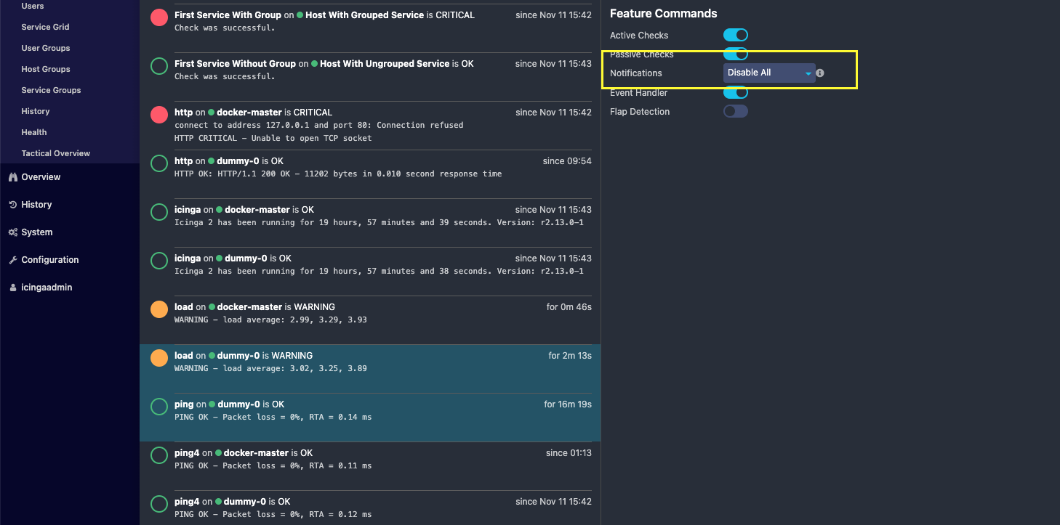Click the OK circle for First Service Without Group
Screen dimensions: 1060x525
point(158,65)
